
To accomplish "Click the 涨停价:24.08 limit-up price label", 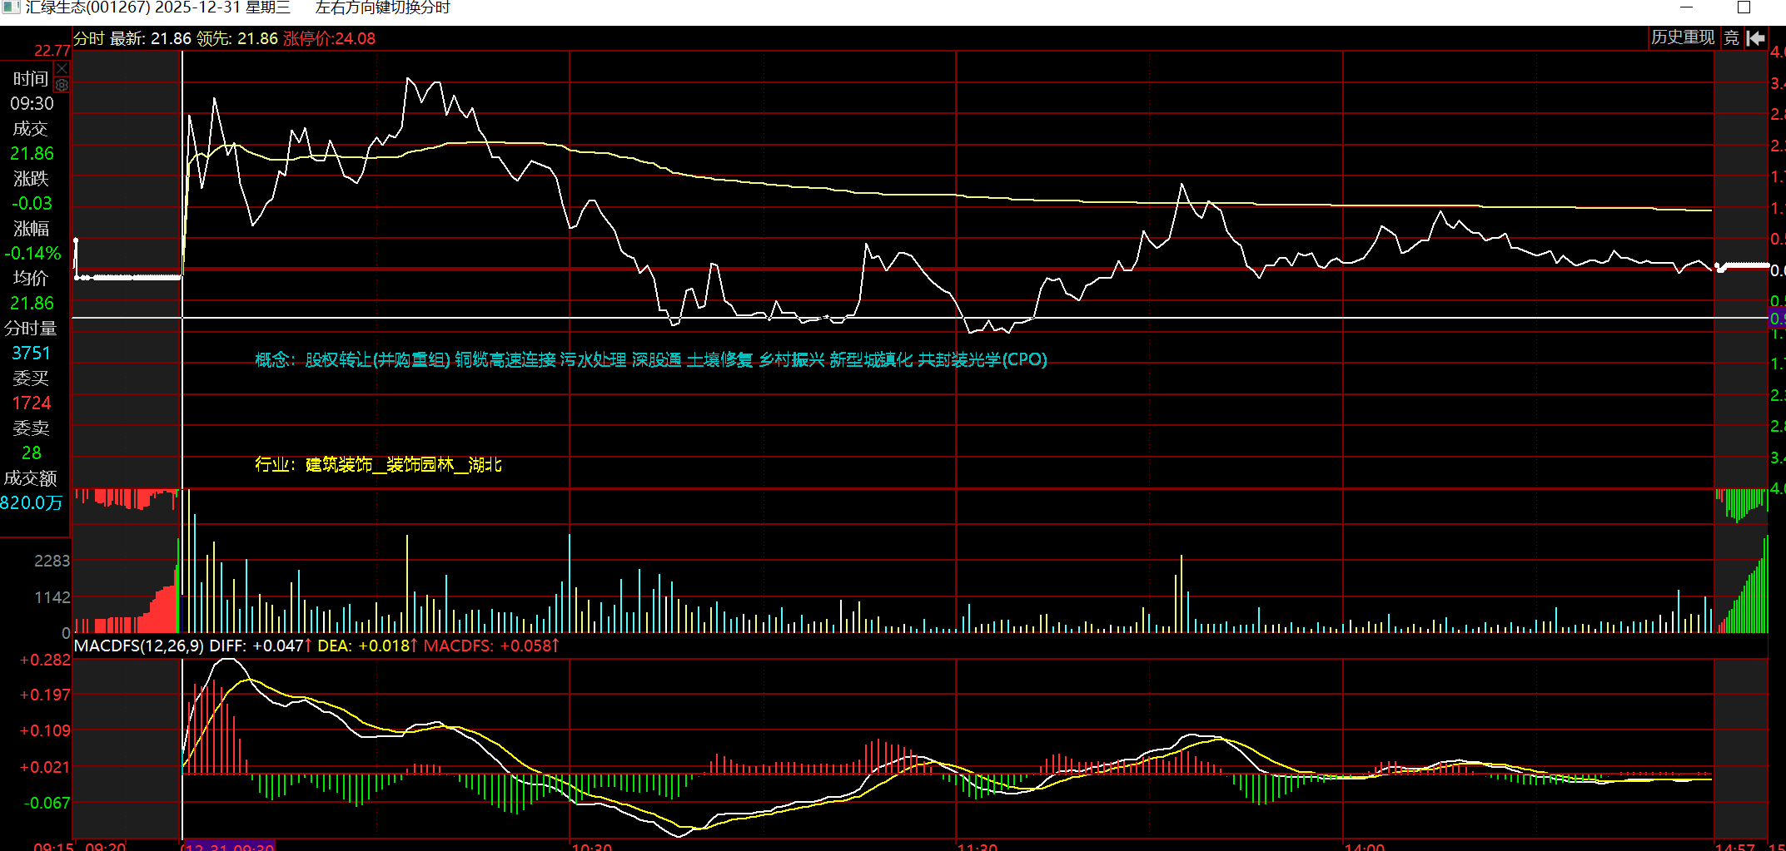I will (329, 39).
